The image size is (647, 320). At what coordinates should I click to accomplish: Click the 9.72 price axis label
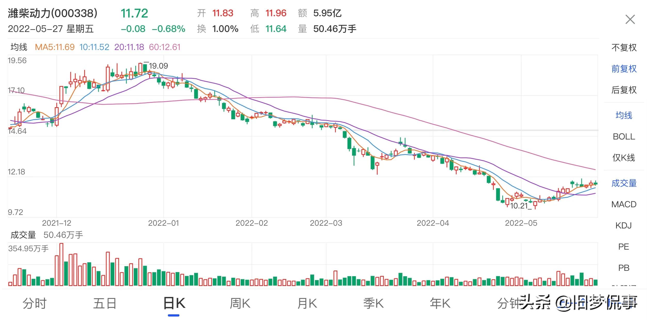(15, 212)
